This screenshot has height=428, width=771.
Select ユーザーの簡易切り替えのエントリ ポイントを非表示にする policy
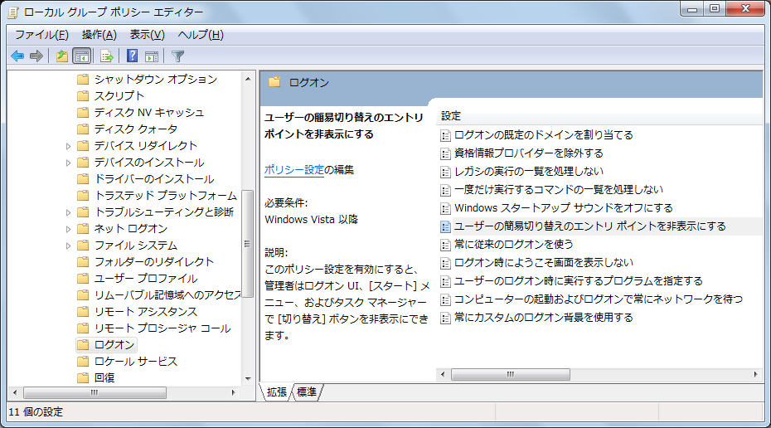[x=589, y=226]
